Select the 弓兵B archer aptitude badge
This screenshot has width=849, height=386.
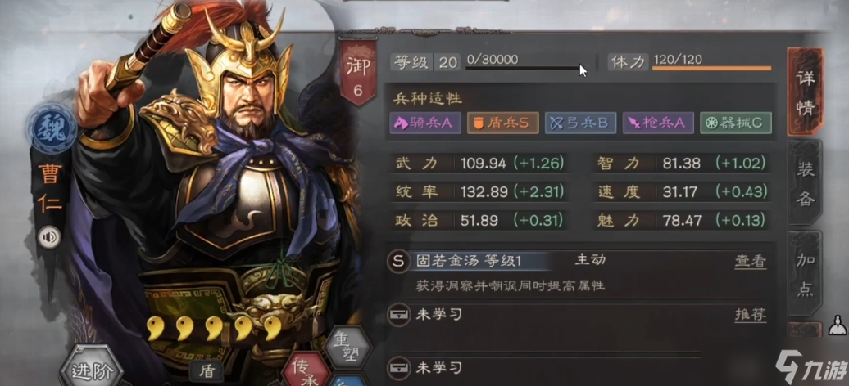click(x=580, y=123)
